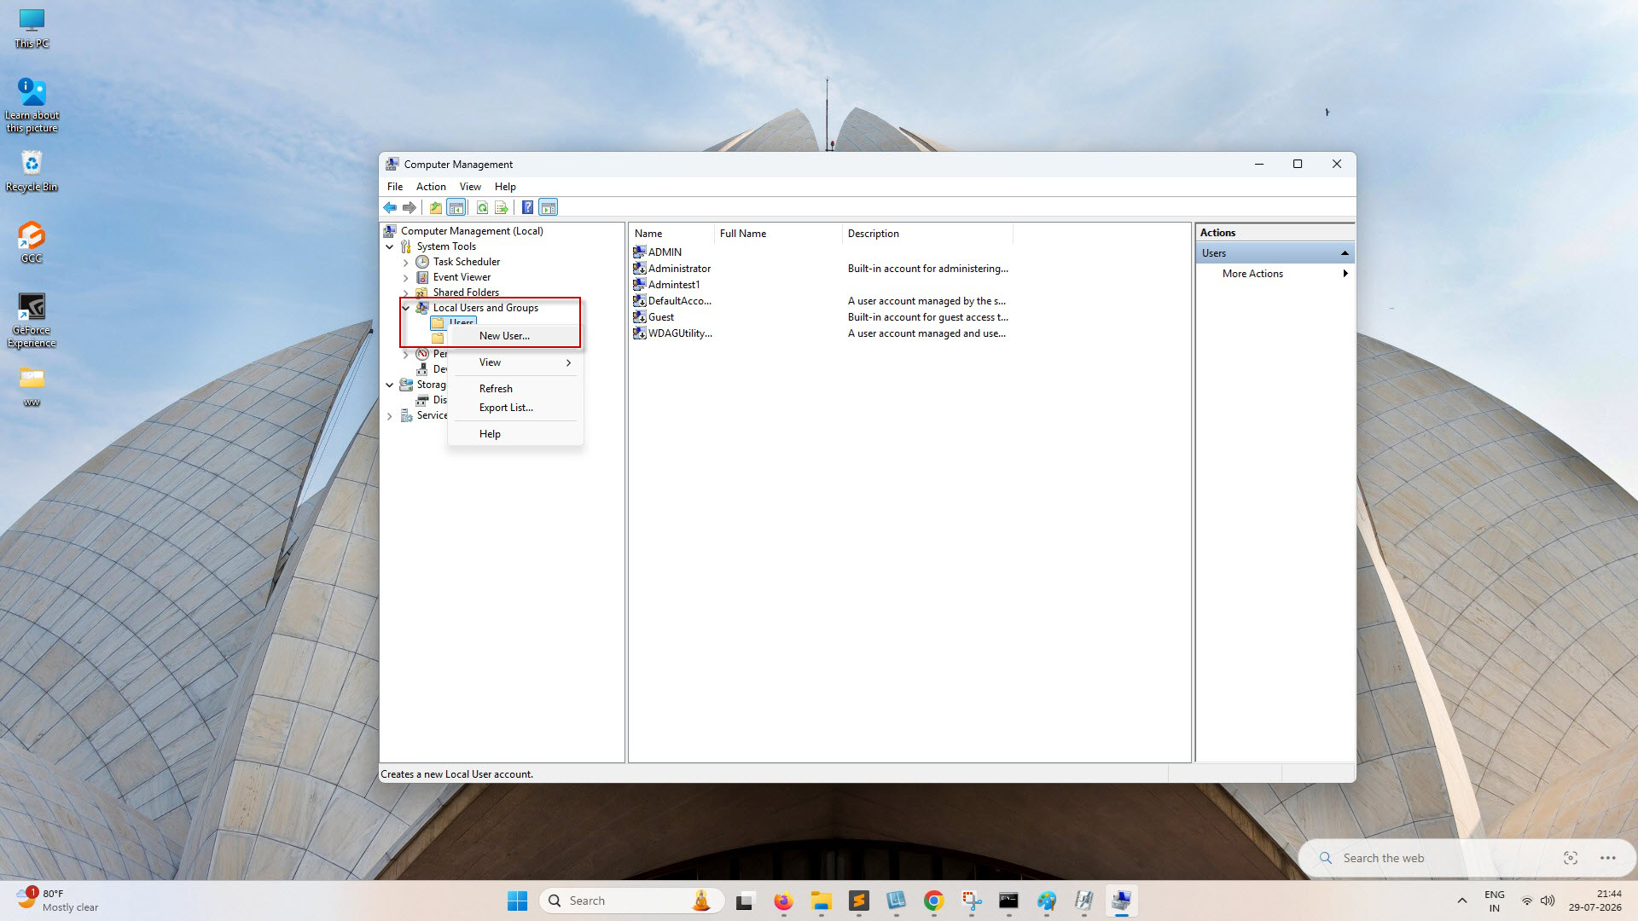Click the Task Scheduler clock icon
The height and width of the screenshot is (921, 1638).
point(422,262)
